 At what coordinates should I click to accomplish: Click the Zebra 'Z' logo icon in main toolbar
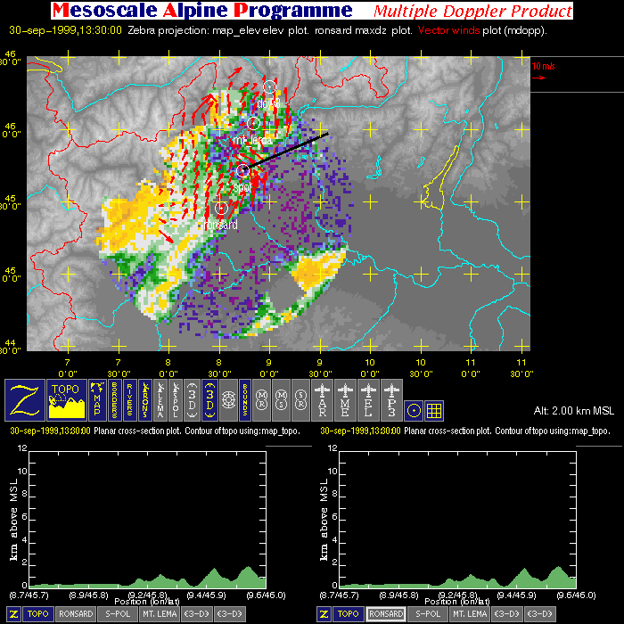(x=25, y=399)
